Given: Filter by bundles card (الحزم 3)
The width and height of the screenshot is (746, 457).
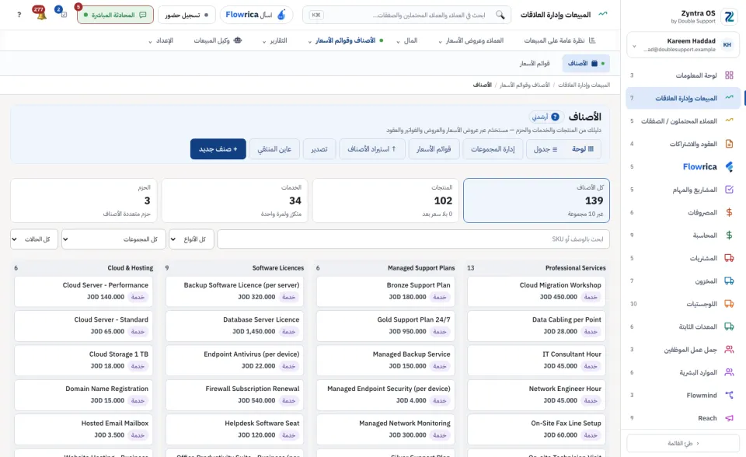Looking at the screenshot, I should tap(84, 201).
